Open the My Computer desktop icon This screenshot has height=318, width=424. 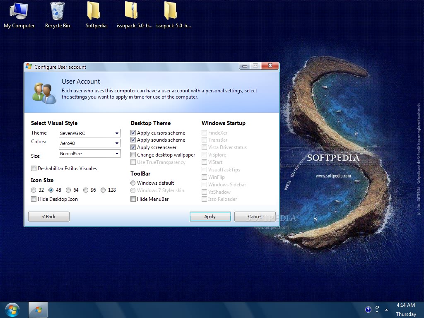click(19, 15)
